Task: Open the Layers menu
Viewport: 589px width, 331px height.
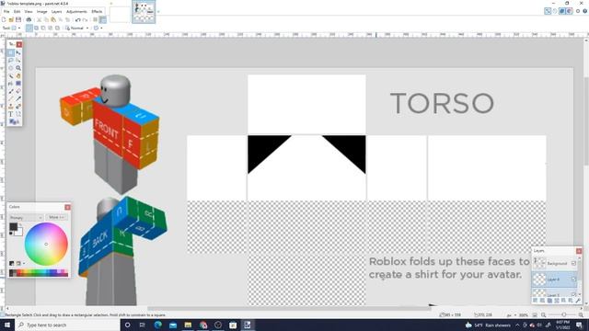Action: pos(56,12)
